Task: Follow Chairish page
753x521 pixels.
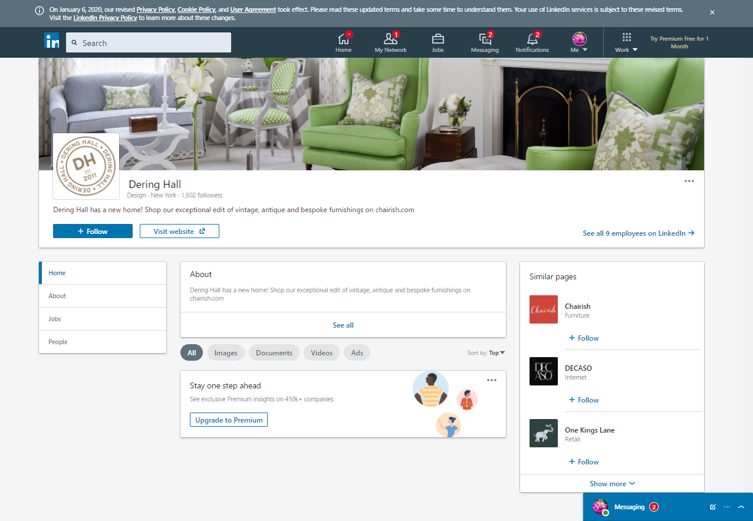Action: pos(584,338)
